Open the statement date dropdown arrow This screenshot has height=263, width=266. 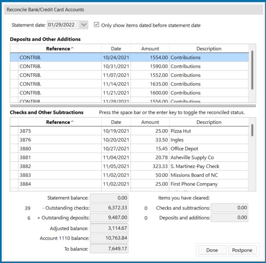(x=84, y=25)
